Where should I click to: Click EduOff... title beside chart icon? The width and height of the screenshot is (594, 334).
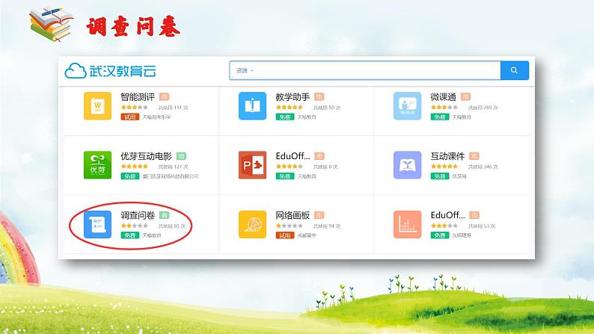pyautogui.click(x=447, y=216)
